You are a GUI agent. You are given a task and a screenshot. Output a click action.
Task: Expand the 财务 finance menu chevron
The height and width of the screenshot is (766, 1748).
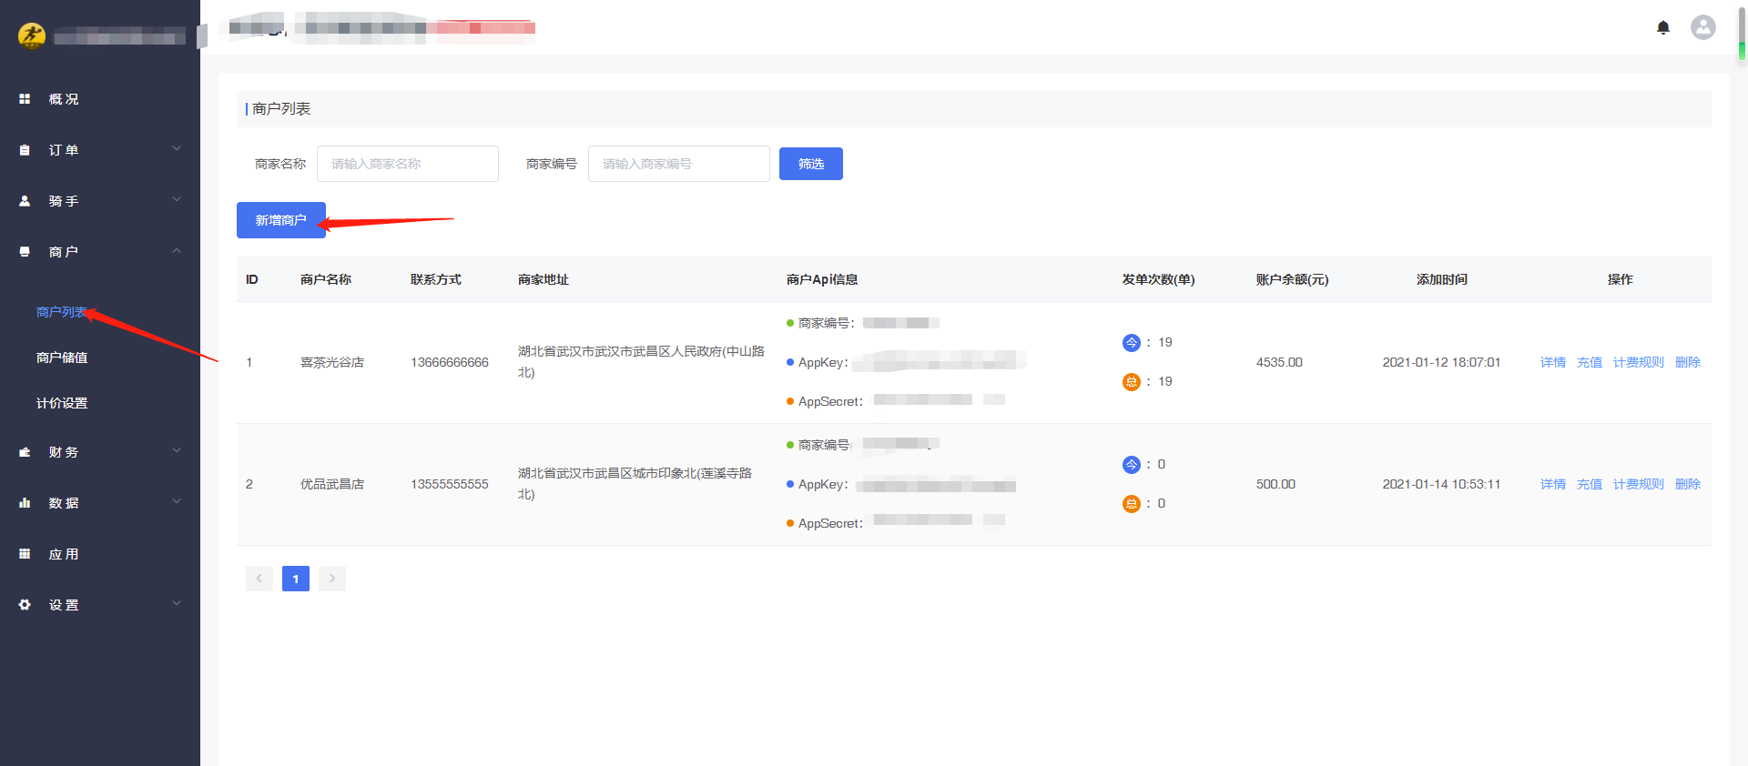point(177,451)
